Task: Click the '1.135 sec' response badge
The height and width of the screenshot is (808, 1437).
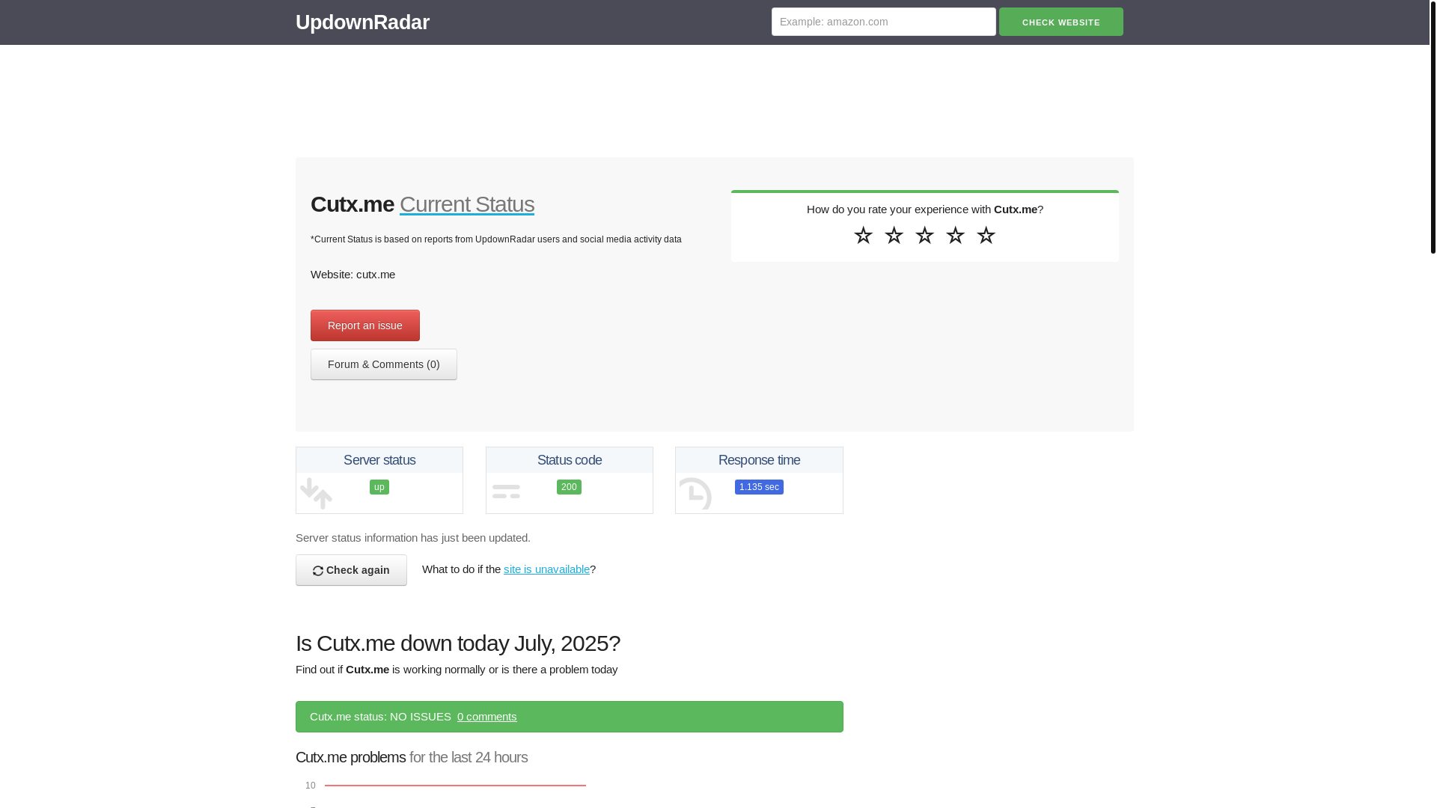Action: [759, 487]
